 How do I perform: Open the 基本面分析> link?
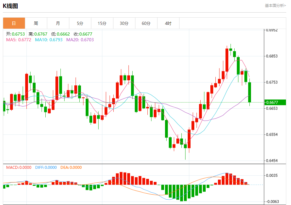[x=275, y=6]
